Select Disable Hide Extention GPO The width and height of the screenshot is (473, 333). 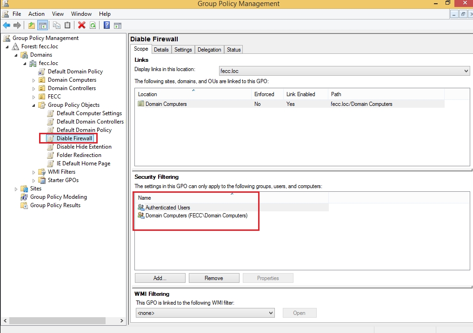(84, 147)
